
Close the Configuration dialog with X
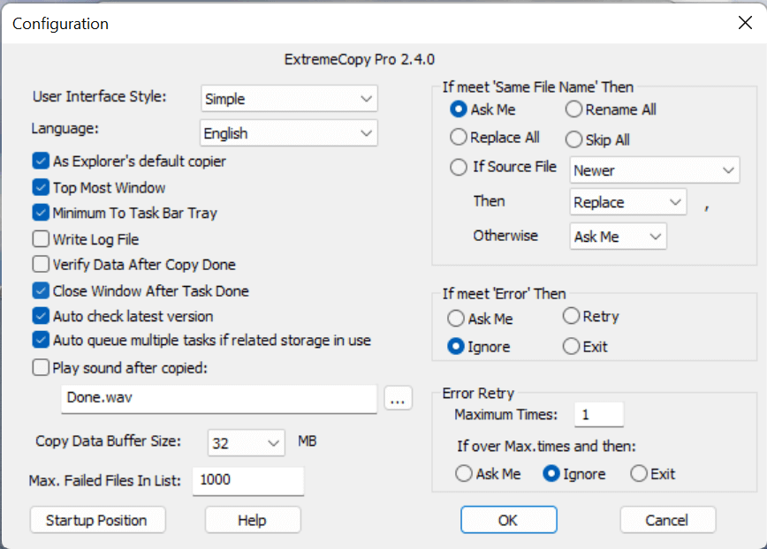[745, 22]
